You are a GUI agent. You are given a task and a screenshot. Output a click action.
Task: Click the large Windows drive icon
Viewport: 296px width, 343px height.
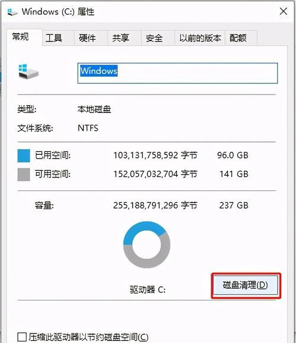coord(28,72)
